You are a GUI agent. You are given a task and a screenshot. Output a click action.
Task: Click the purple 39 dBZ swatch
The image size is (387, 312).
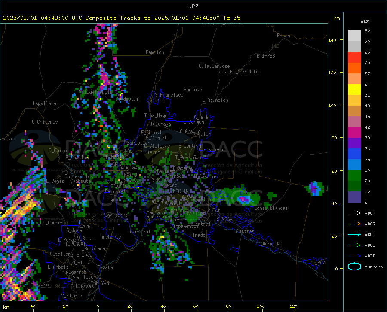[x=354, y=143]
